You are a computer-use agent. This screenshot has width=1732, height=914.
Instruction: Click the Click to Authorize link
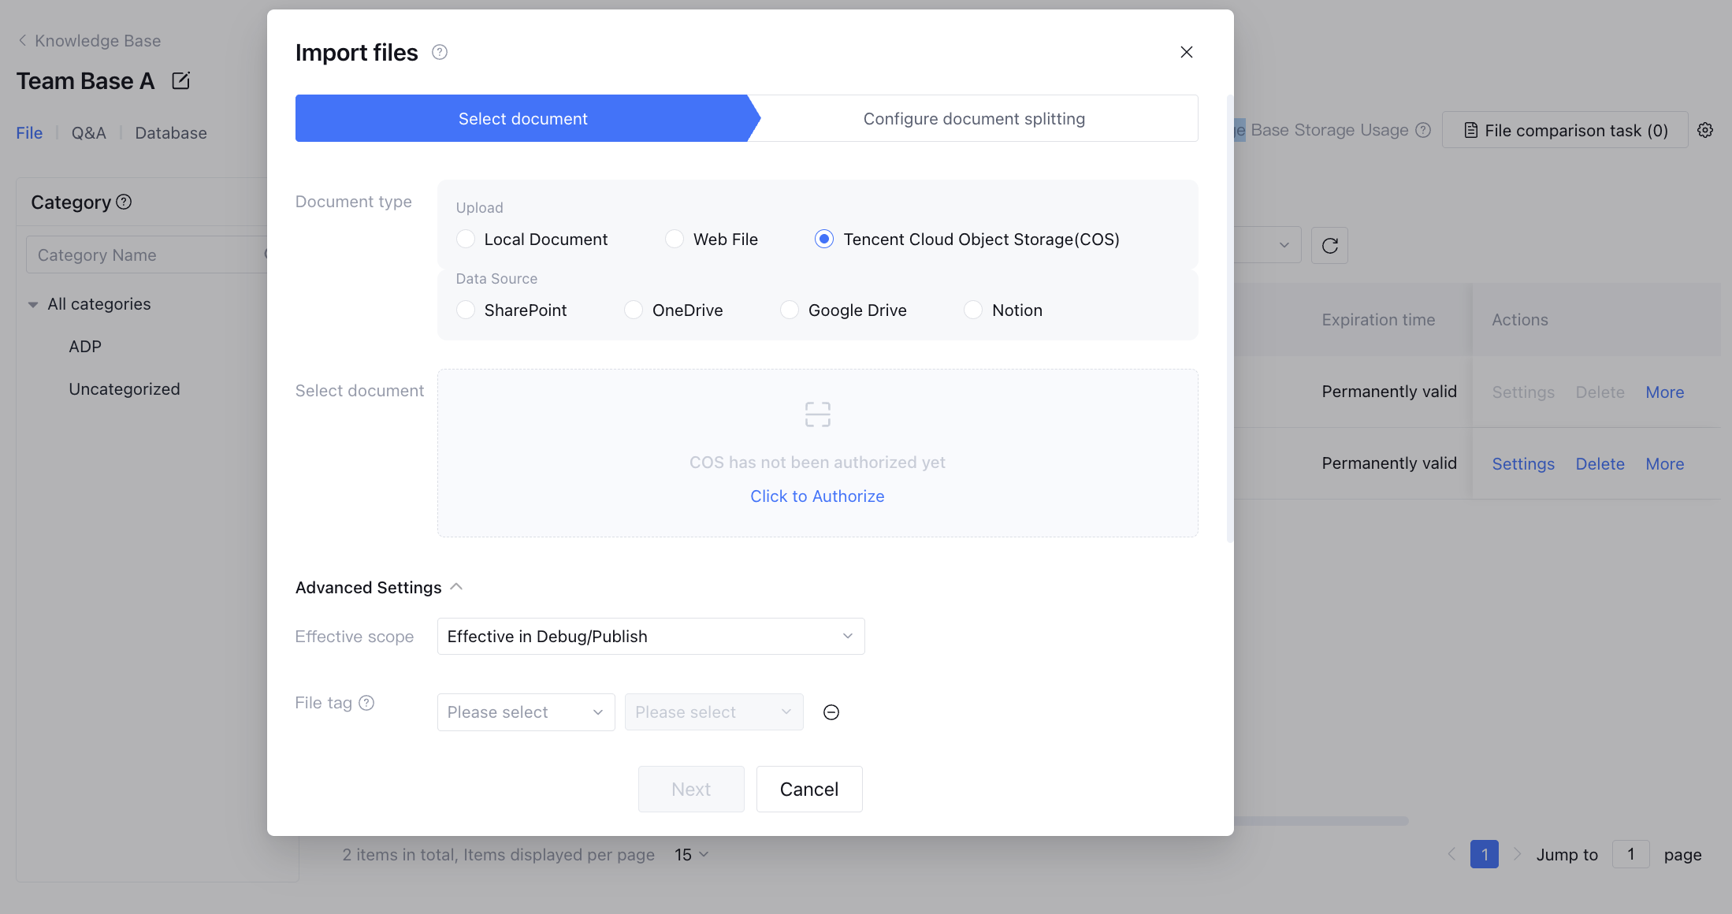[x=817, y=496]
